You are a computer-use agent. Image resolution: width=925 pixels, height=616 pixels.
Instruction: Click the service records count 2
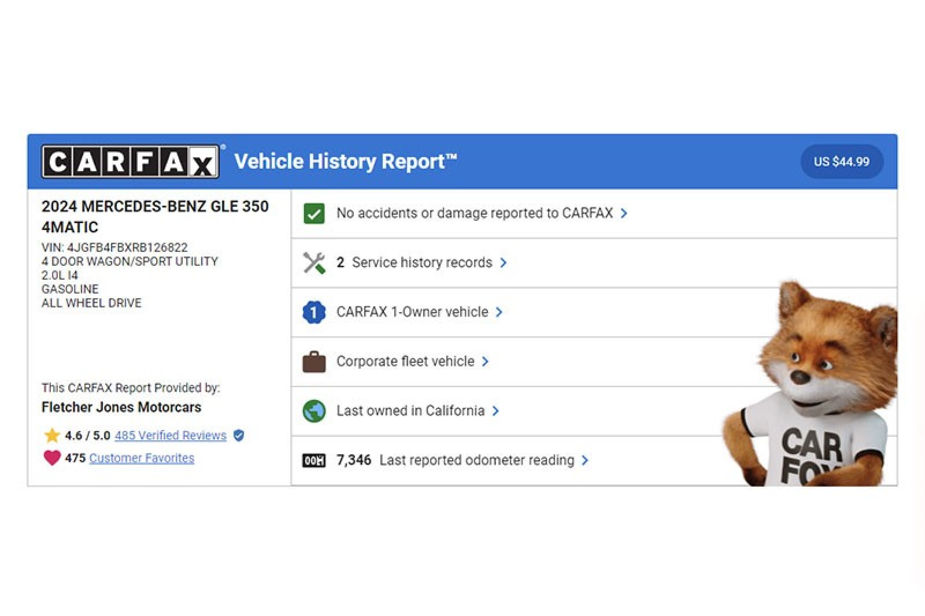(341, 263)
